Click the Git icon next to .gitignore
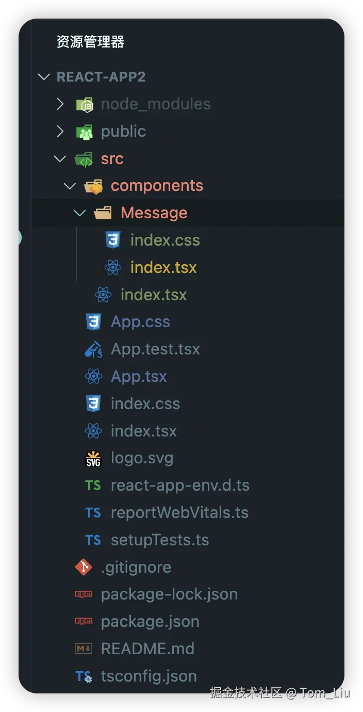The image size is (363, 712). click(84, 567)
